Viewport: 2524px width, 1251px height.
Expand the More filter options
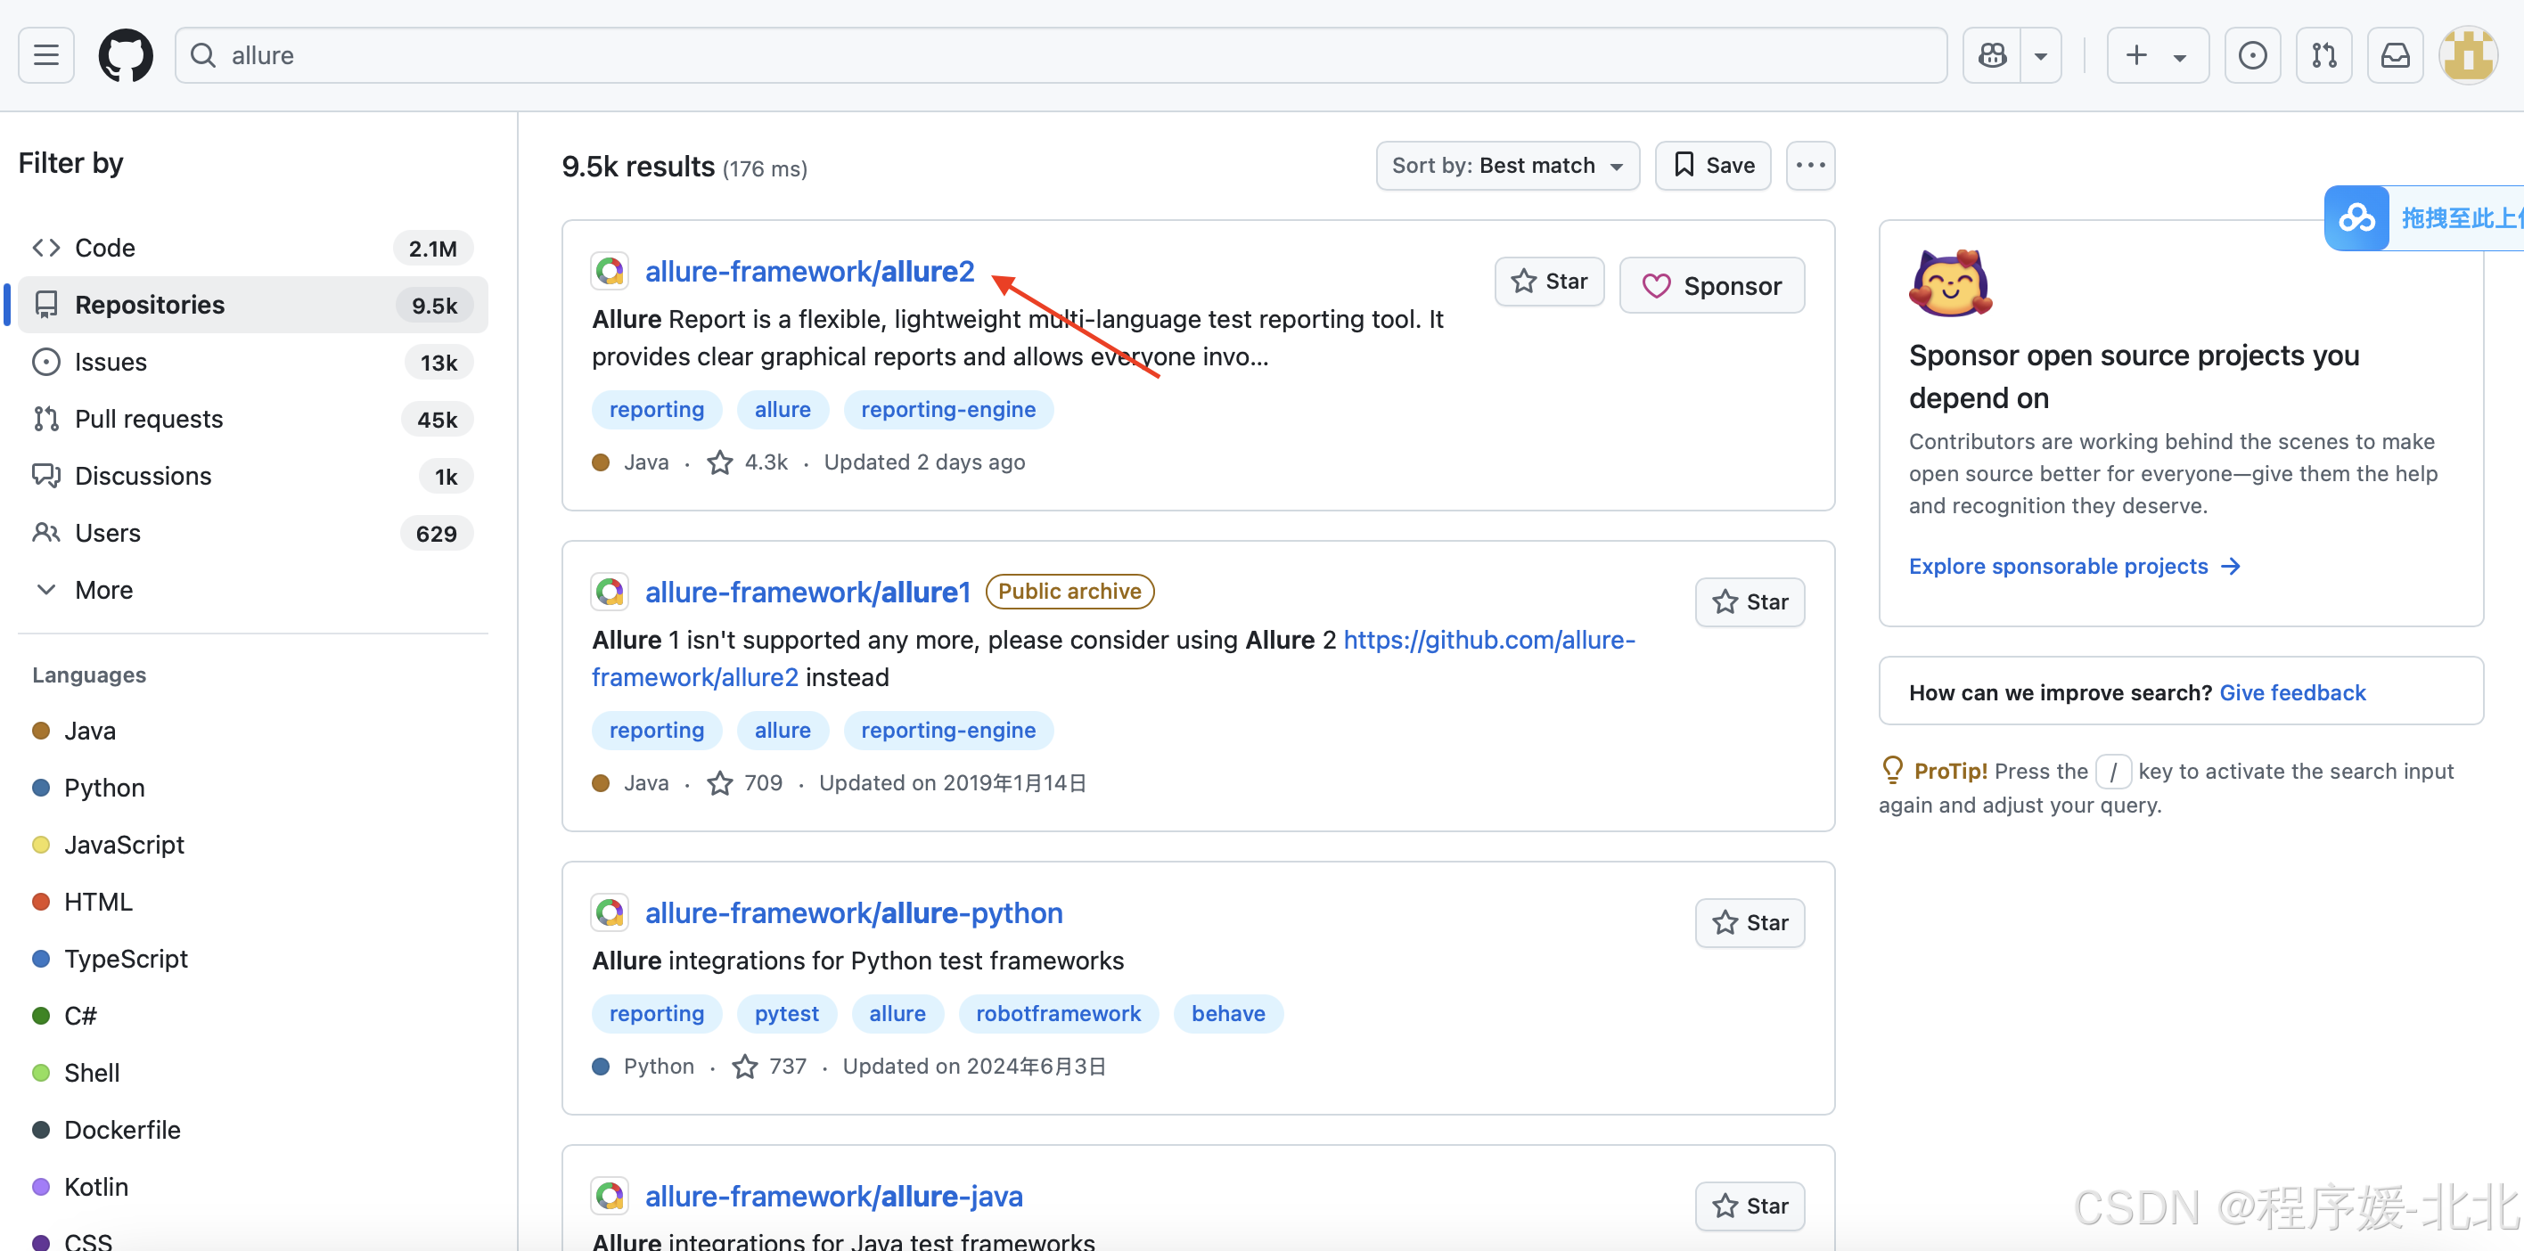253,590
